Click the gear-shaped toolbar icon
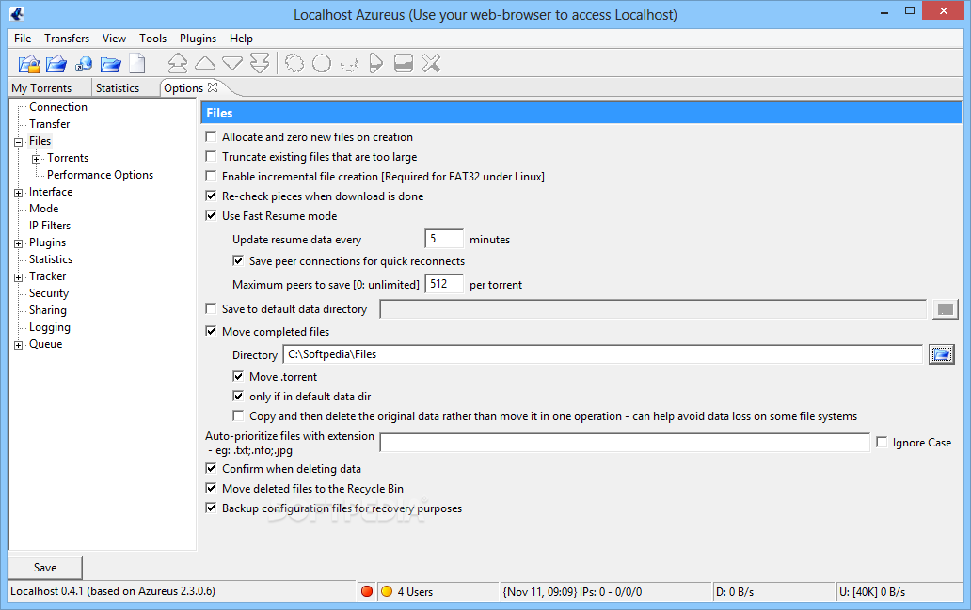The width and height of the screenshot is (971, 610). click(x=294, y=63)
